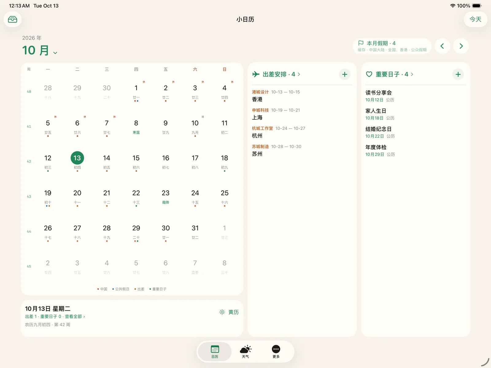The height and width of the screenshot is (368, 491).
Task: Open the inbox tray icon
Action: (13, 19)
